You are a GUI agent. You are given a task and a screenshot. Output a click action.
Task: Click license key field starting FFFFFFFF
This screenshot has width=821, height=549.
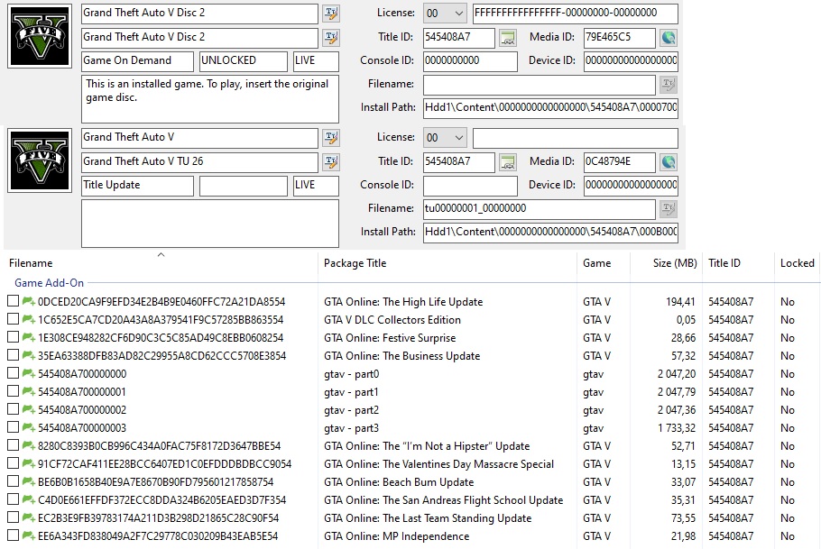576,14
